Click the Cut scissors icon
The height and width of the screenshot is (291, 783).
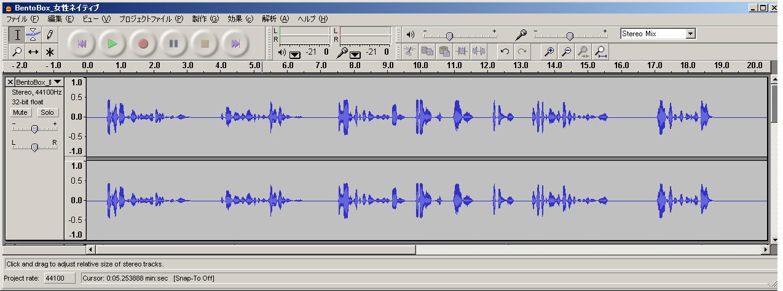point(409,52)
